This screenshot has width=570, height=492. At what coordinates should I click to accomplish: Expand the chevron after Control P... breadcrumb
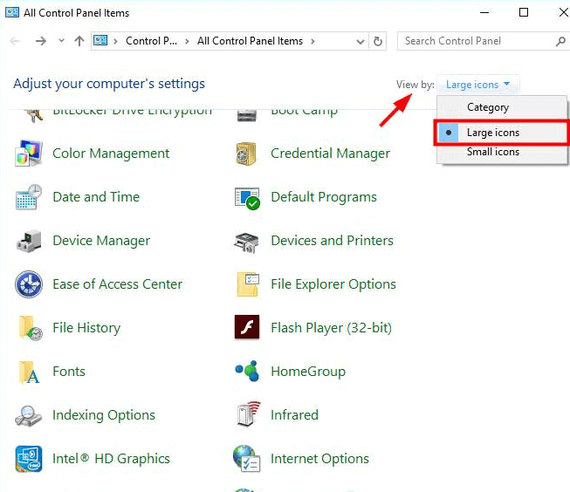pos(187,41)
